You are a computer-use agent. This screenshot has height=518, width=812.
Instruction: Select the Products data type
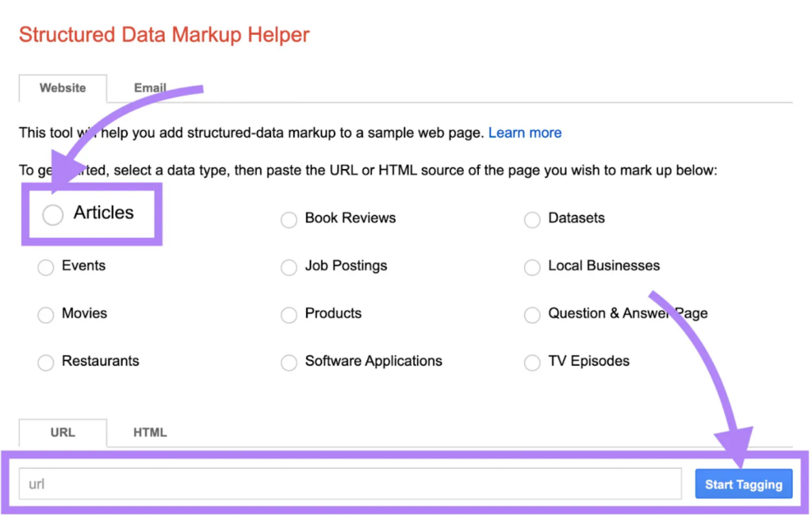pos(289,315)
